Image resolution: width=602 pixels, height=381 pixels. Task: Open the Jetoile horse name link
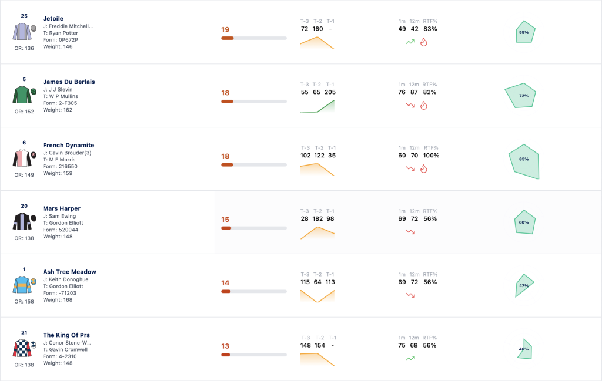(x=53, y=18)
